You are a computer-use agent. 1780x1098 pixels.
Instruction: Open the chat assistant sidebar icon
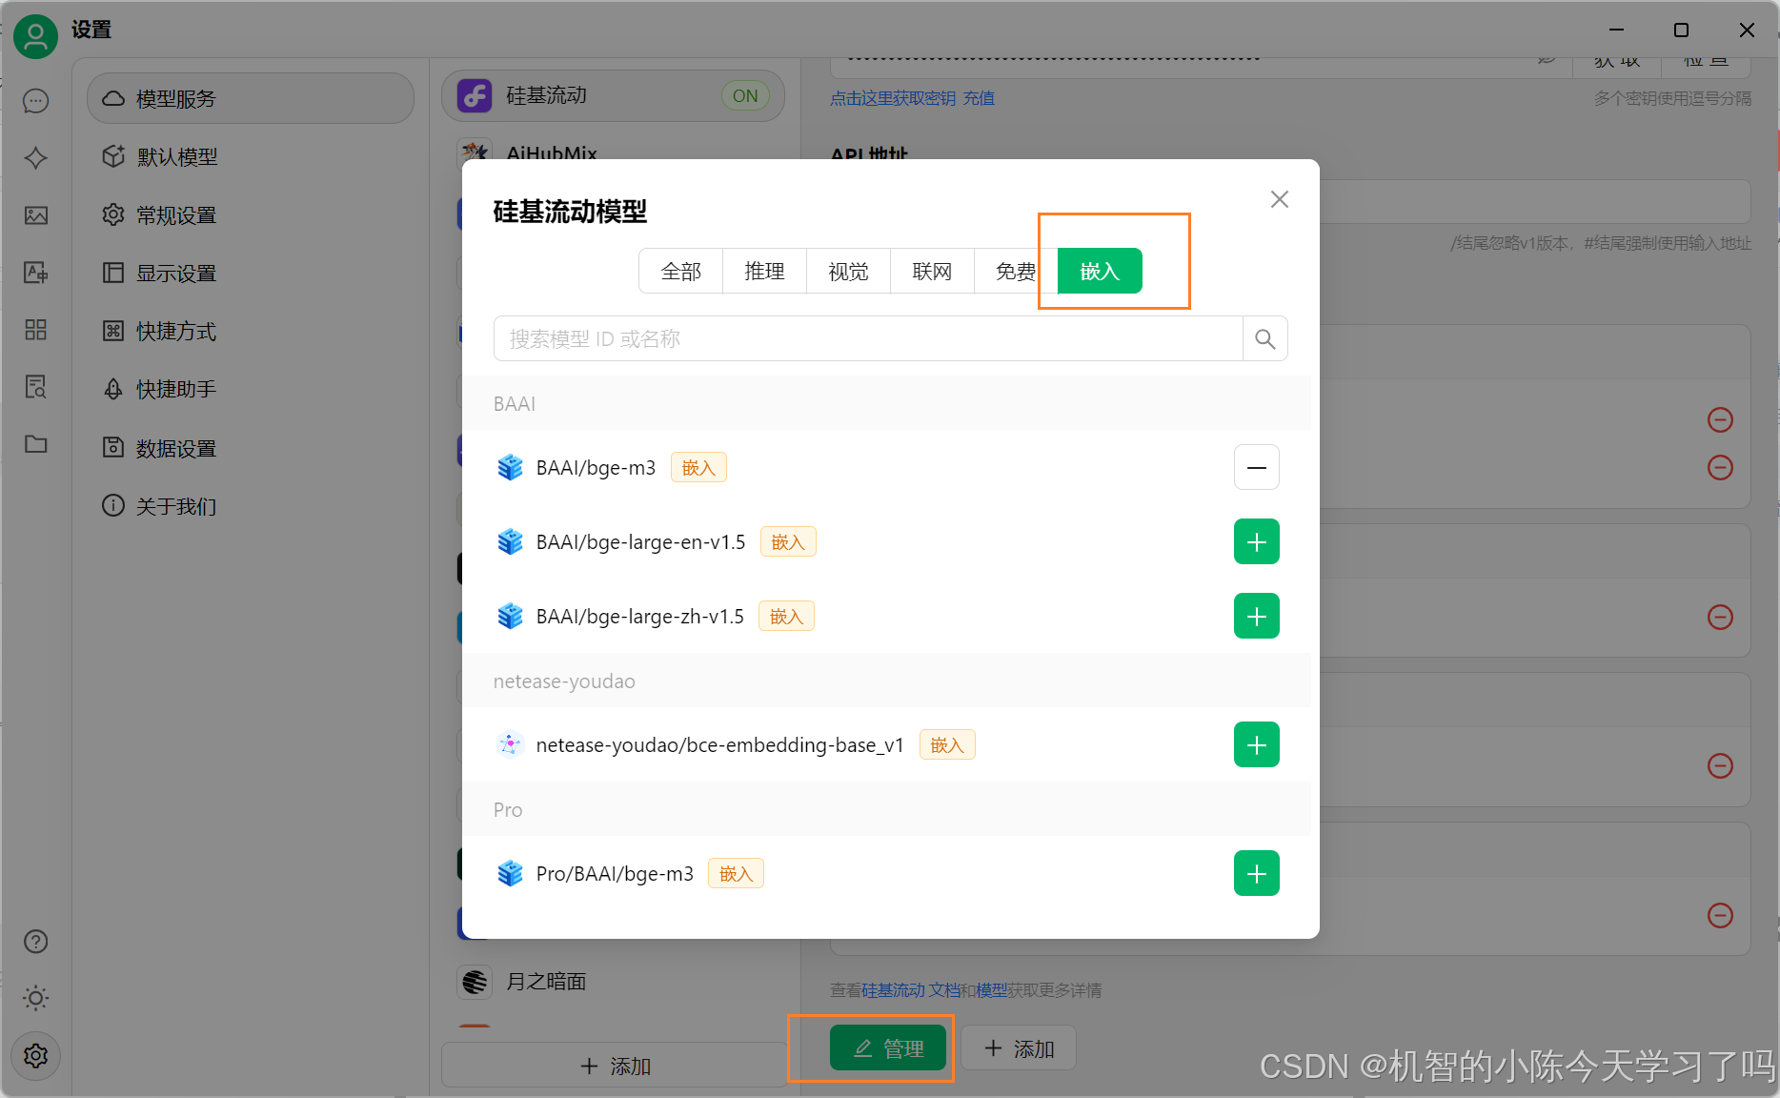click(36, 101)
